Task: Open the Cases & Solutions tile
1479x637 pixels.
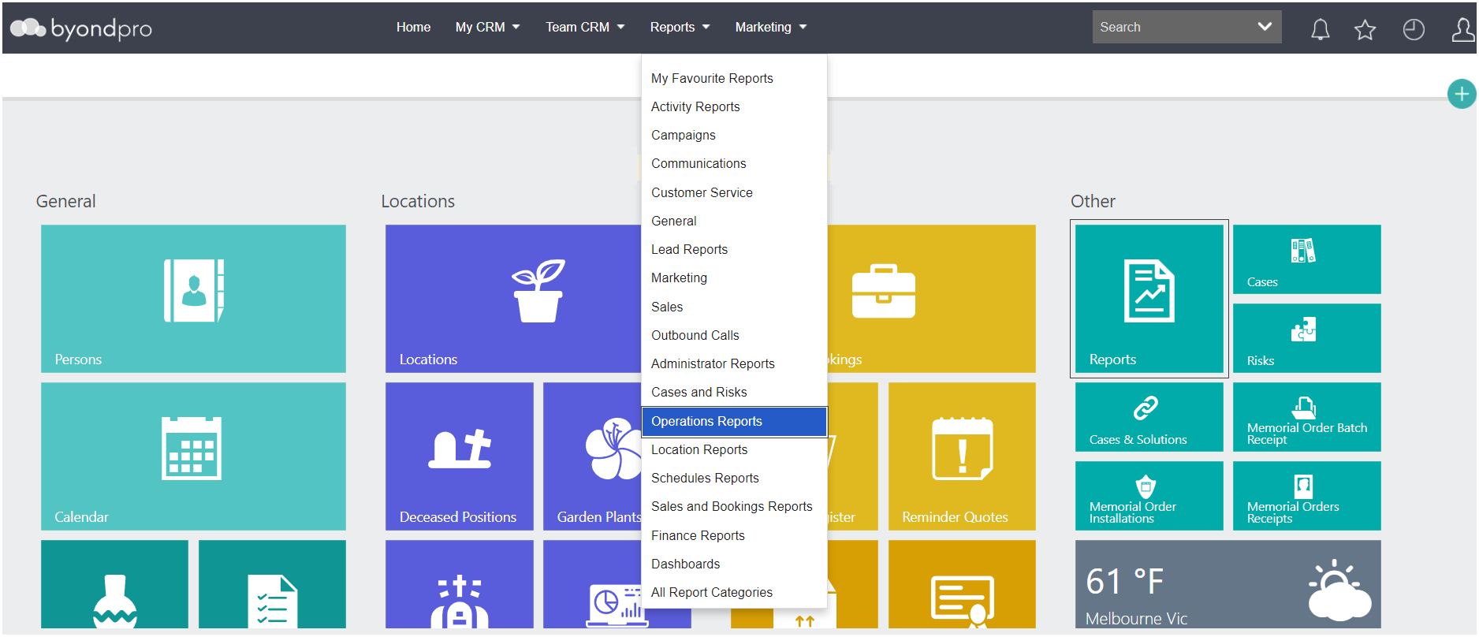Action: (1149, 417)
